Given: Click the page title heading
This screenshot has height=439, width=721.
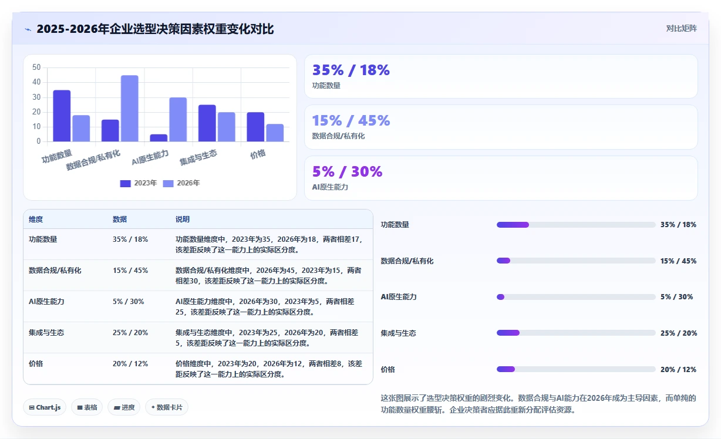Looking at the screenshot, I should [155, 29].
